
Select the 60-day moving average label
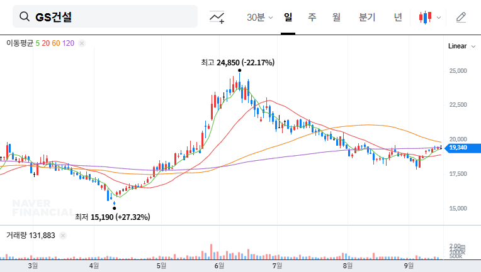click(56, 43)
